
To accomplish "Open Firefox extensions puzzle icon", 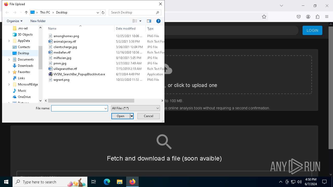I will click(317, 17).
